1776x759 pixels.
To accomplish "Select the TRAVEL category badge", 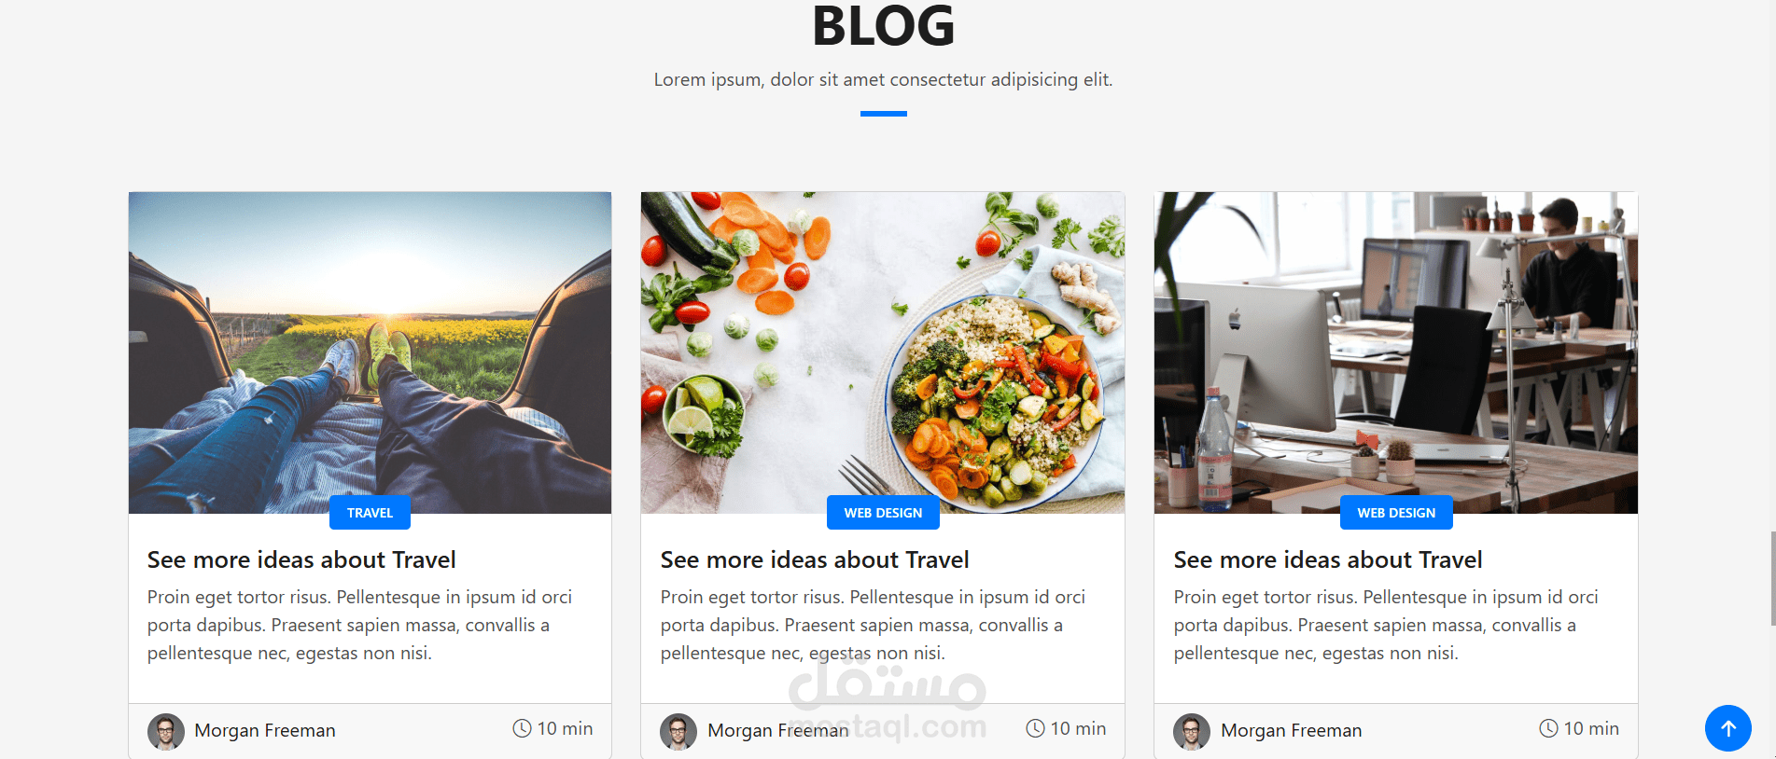I will tap(370, 513).
